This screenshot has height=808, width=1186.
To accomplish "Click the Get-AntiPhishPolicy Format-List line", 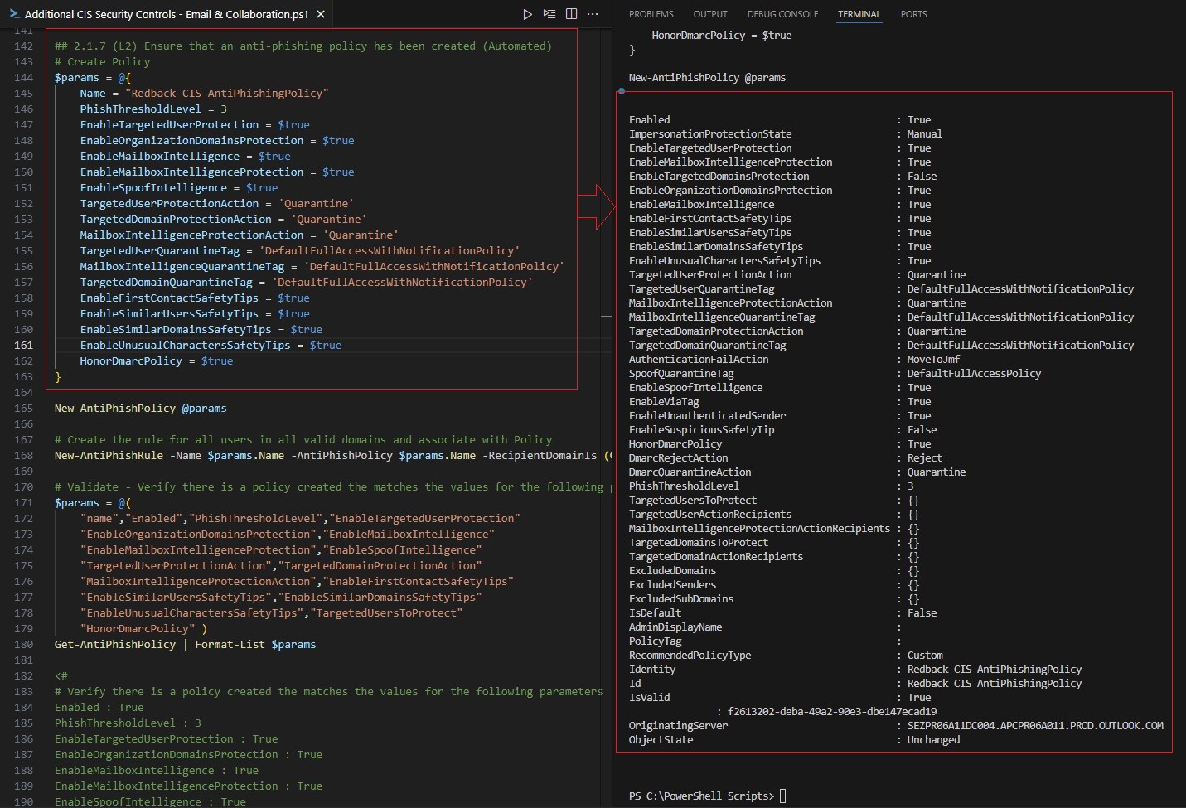I will pos(185,645).
